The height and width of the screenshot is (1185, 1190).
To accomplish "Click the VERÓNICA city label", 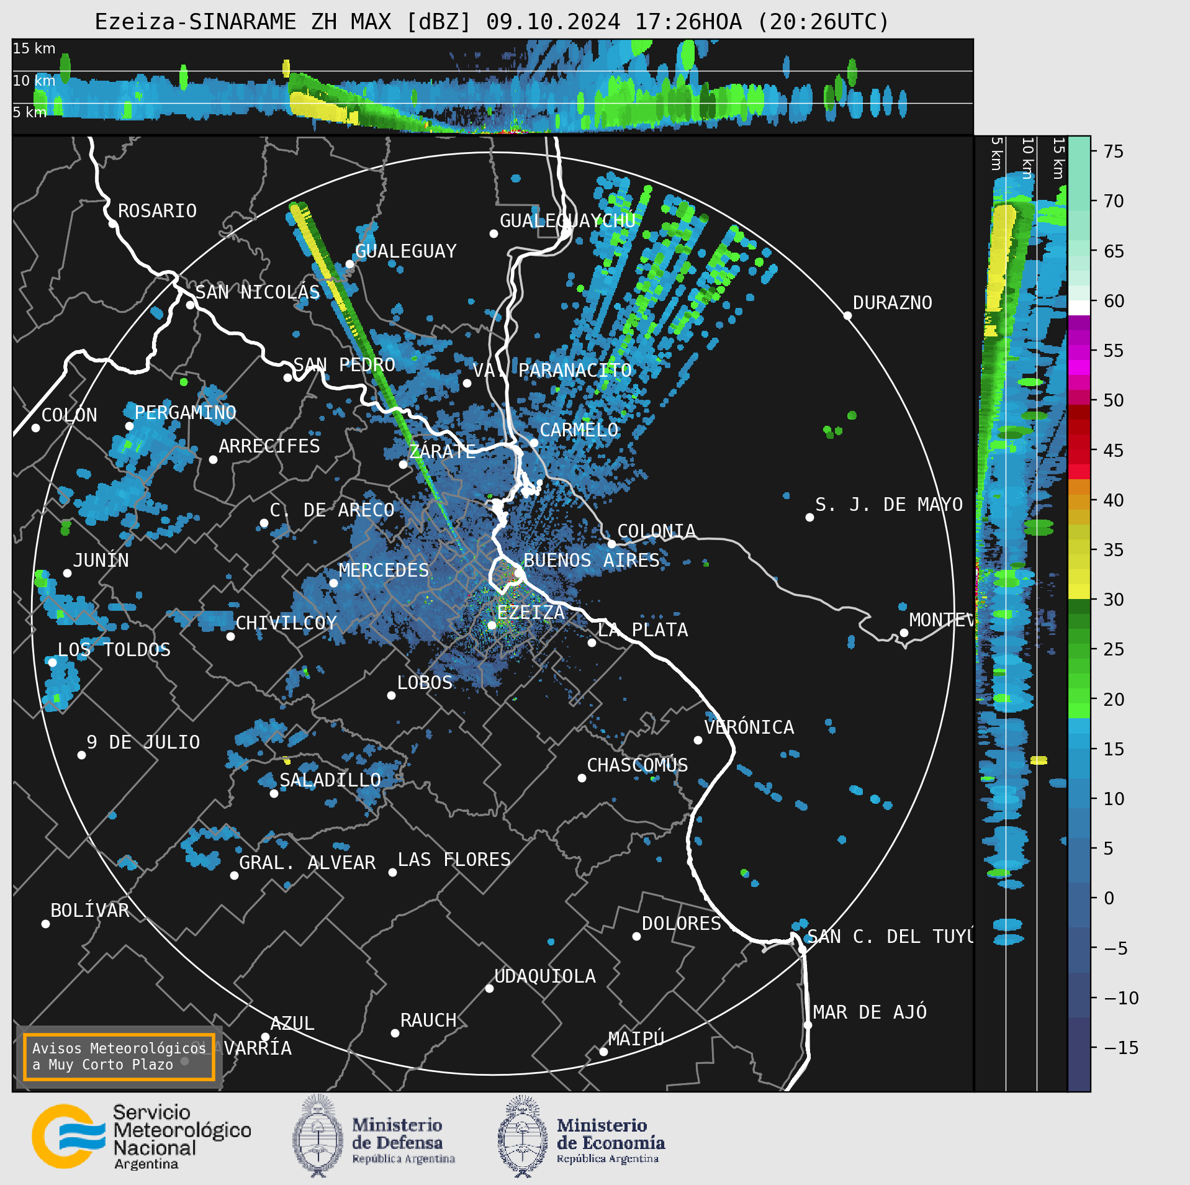I will click(749, 727).
